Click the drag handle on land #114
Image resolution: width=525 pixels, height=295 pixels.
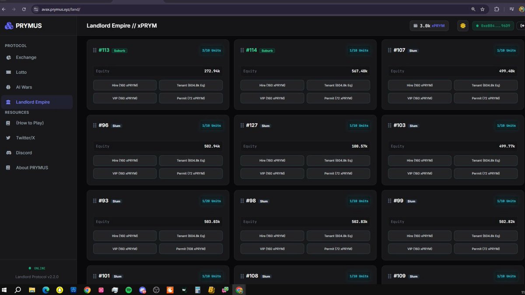[x=242, y=50]
